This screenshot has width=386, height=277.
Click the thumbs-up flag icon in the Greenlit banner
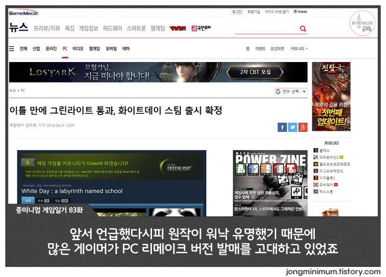(27, 162)
